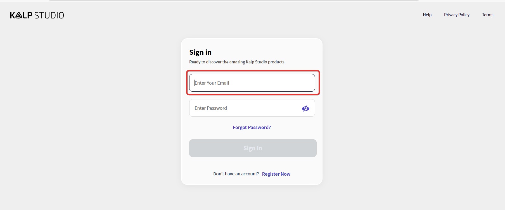
Task: Click the "Don't have an account?" text
Action: (x=236, y=174)
